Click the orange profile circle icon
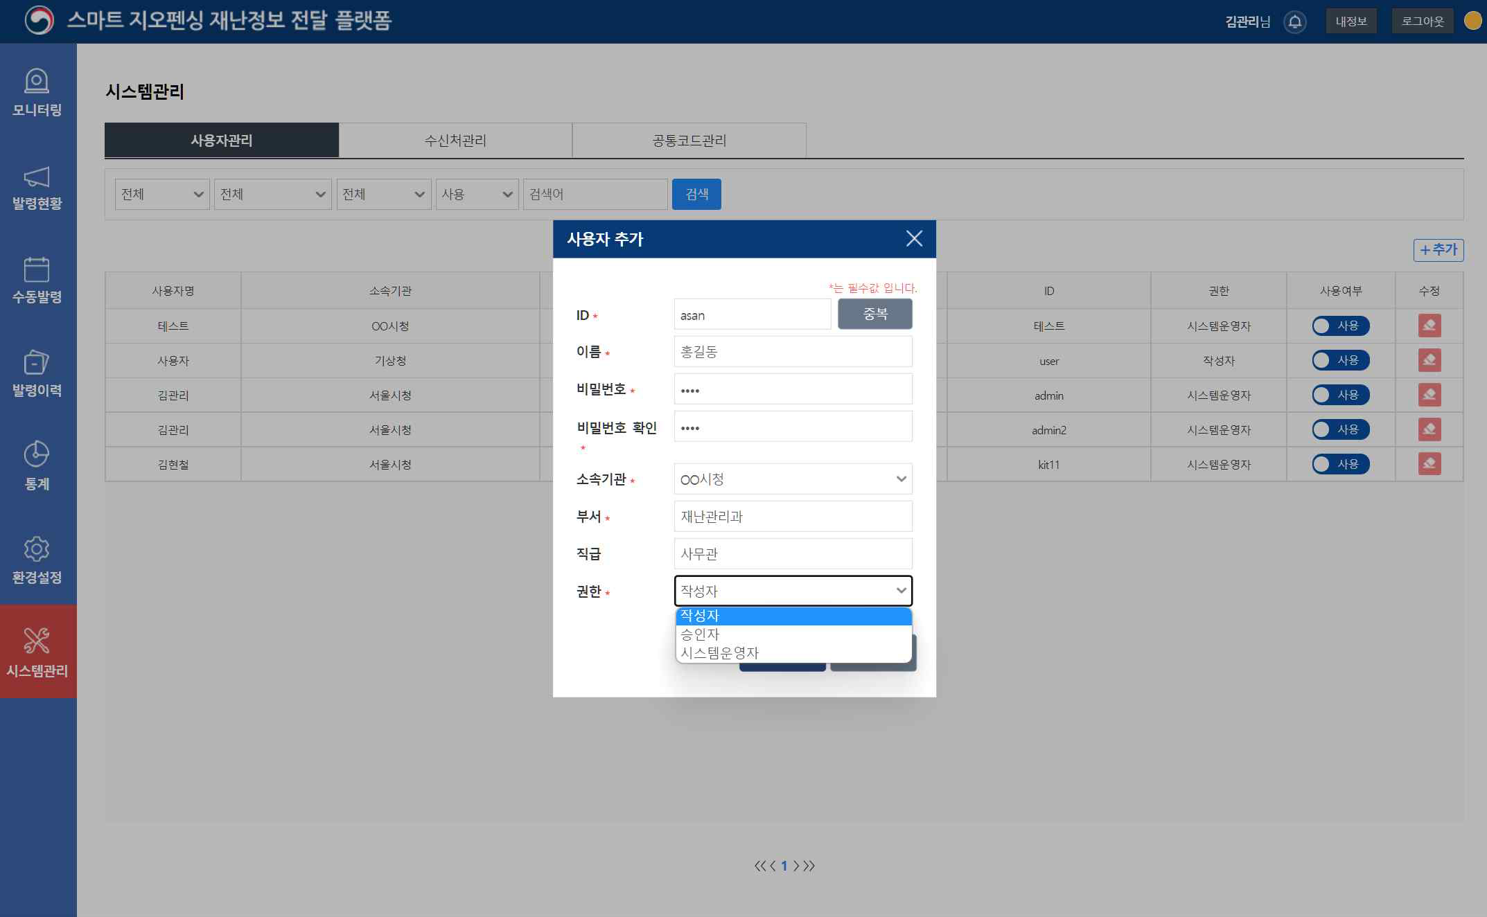The height and width of the screenshot is (917, 1487). pos(1472,21)
